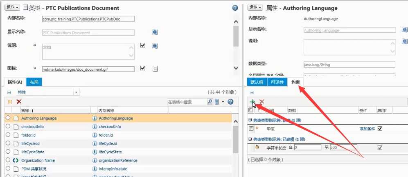Image resolution: width=408 pixels, height=177 pixels.
Task: Click localize icon beside left 显示名称 field
Action: click(x=155, y=32)
